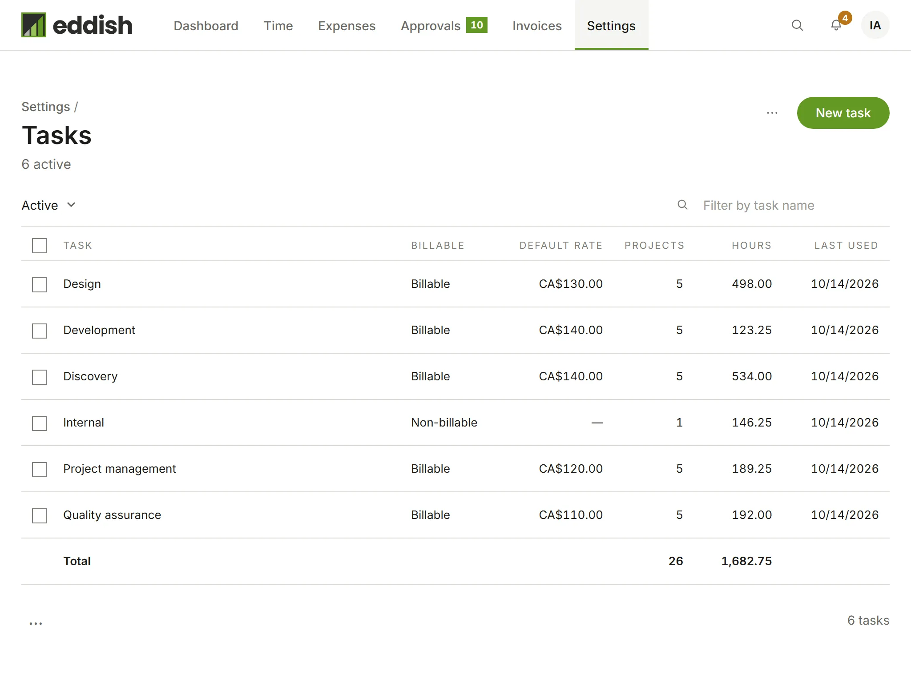Select the Settings tab
This screenshot has height=686, width=911.
(611, 26)
